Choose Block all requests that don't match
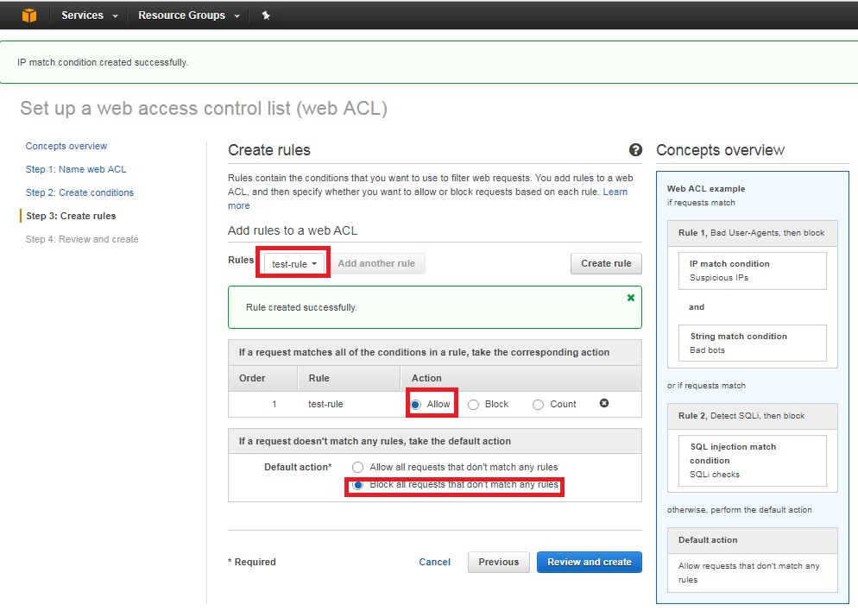Viewport: 858px width, 611px height. tap(358, 485)
